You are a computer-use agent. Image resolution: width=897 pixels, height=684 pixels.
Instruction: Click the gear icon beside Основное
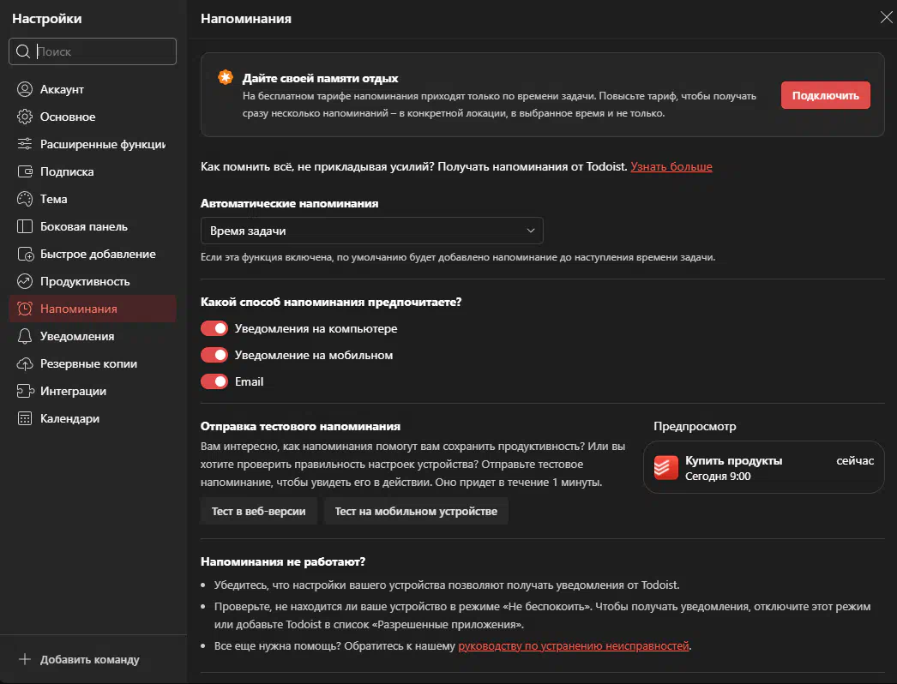coord(25,117)
